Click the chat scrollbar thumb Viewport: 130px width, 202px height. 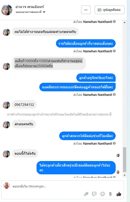point(124,160)
